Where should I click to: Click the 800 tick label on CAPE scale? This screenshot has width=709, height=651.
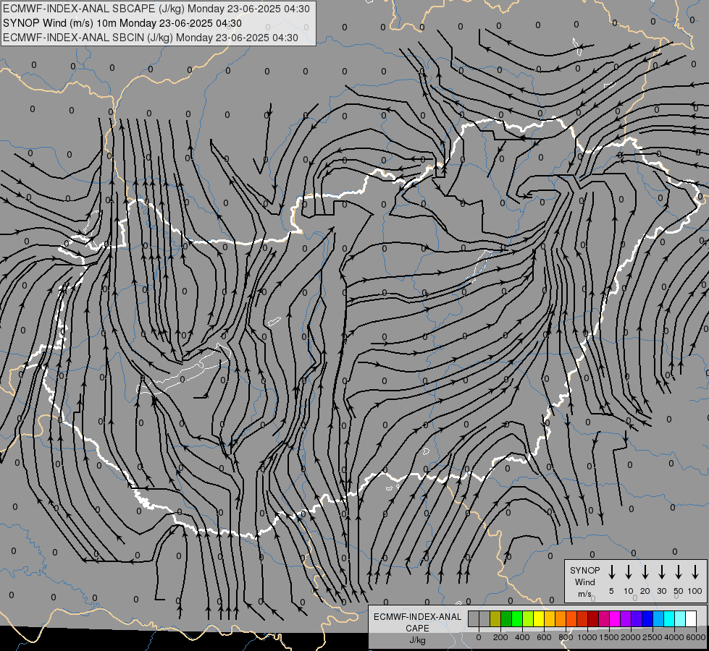pos(566,637)
